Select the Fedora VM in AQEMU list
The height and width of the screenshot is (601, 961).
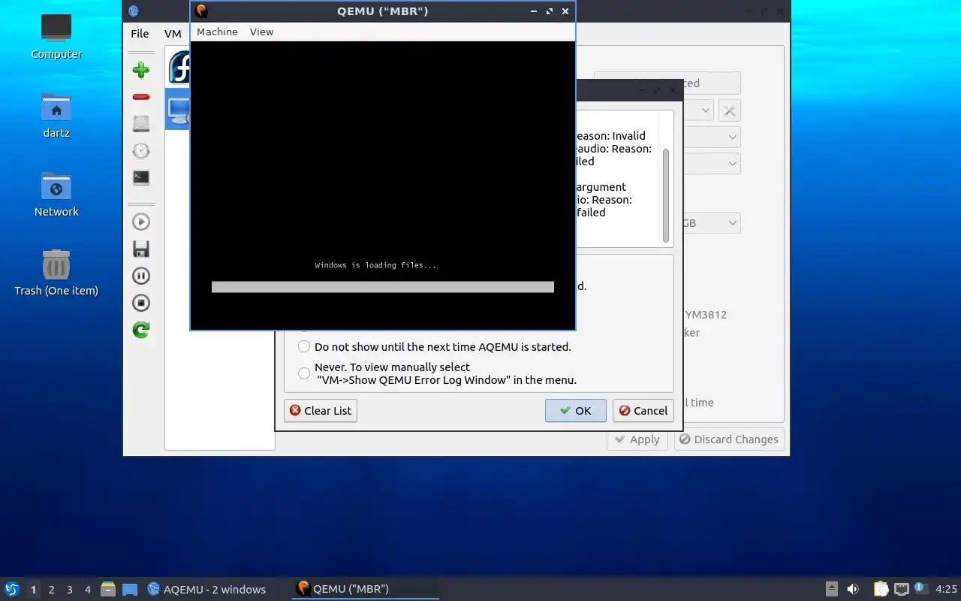(179, 68)
